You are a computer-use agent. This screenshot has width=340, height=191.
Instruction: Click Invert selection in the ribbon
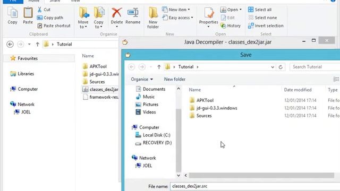click(266, 25)
